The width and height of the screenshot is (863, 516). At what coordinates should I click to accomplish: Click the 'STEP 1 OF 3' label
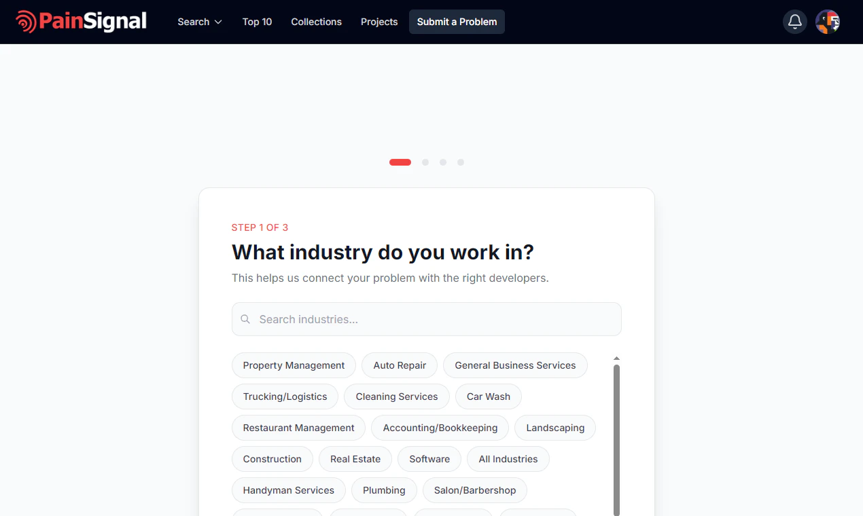260,227
